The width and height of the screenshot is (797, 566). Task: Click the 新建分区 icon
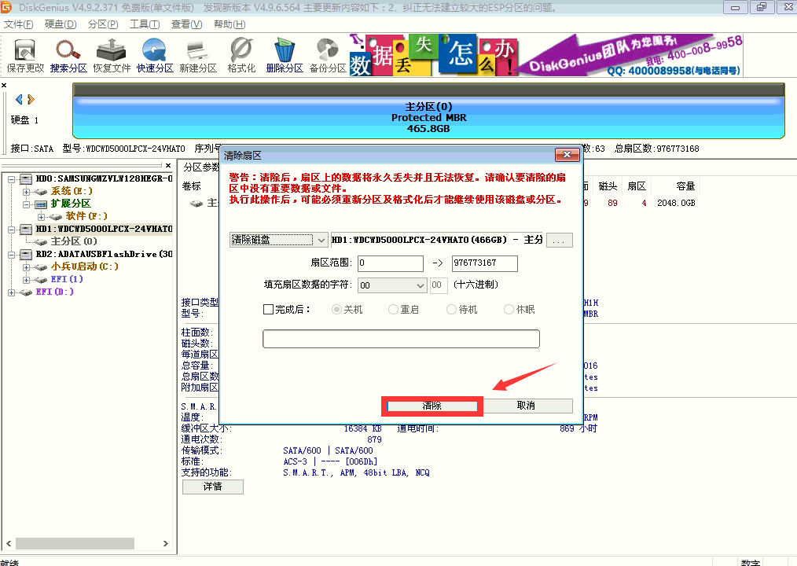point(197,53)
